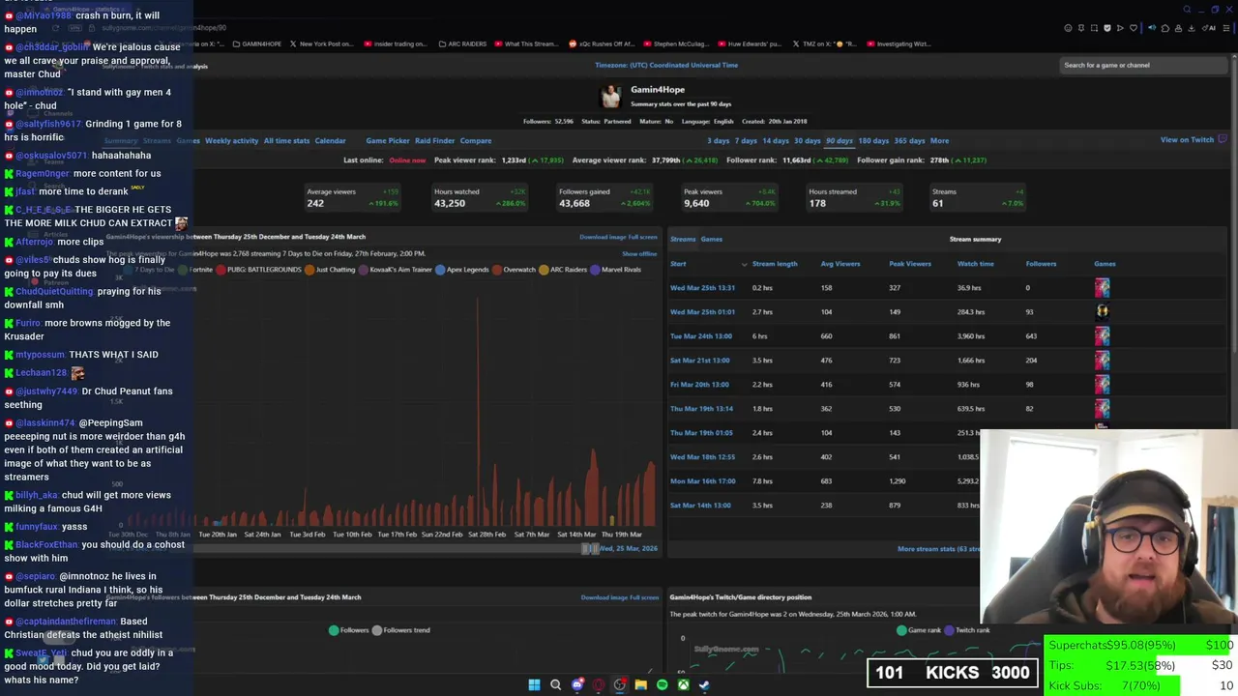Click the game thumbnail for Wed Mar 25th 01:01 stream
This screenshot has width=1238, height=696.
point(1102,311)
